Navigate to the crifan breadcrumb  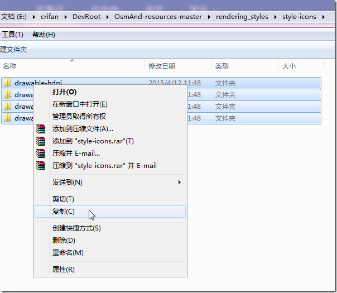pyautogui.click(x=50, y=17)
